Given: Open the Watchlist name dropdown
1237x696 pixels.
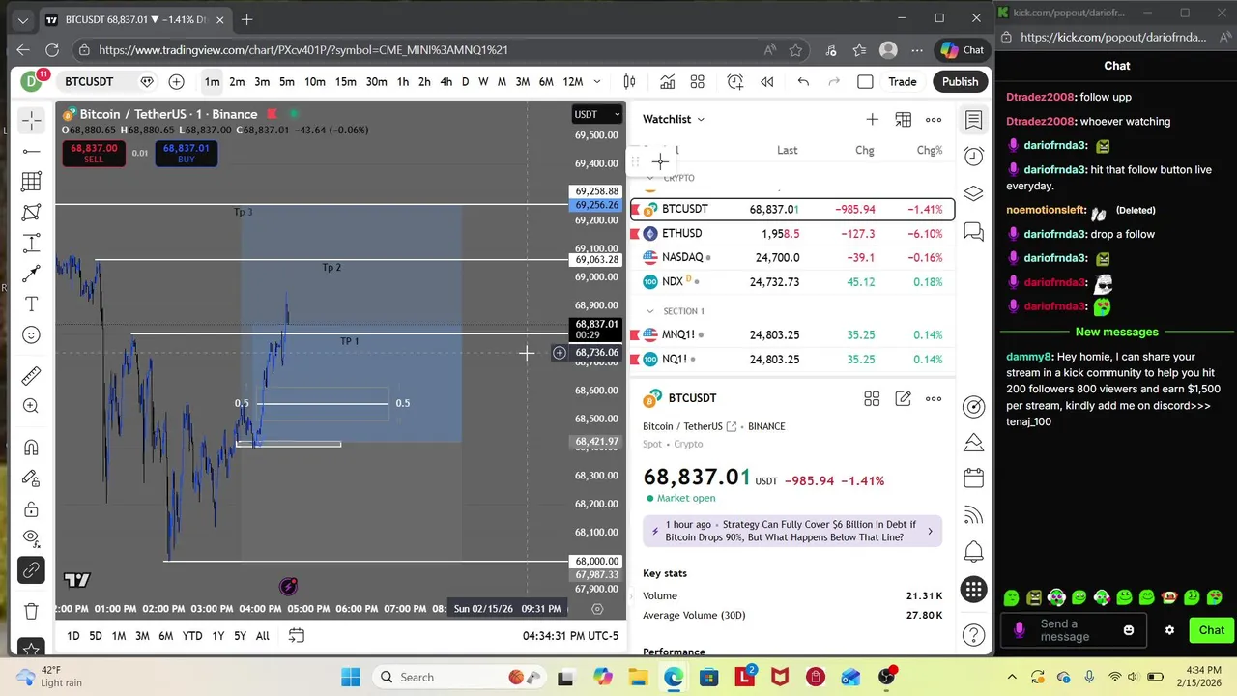Looking at the screenshot, I should (x=674, y=119).
